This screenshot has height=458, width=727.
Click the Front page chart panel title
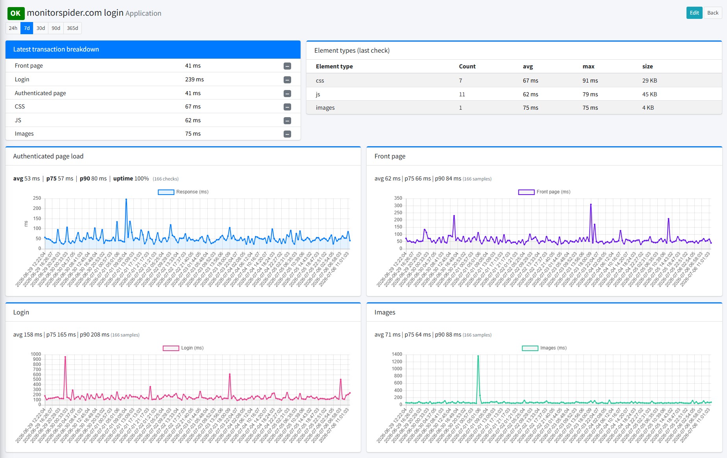coord(389,156)
